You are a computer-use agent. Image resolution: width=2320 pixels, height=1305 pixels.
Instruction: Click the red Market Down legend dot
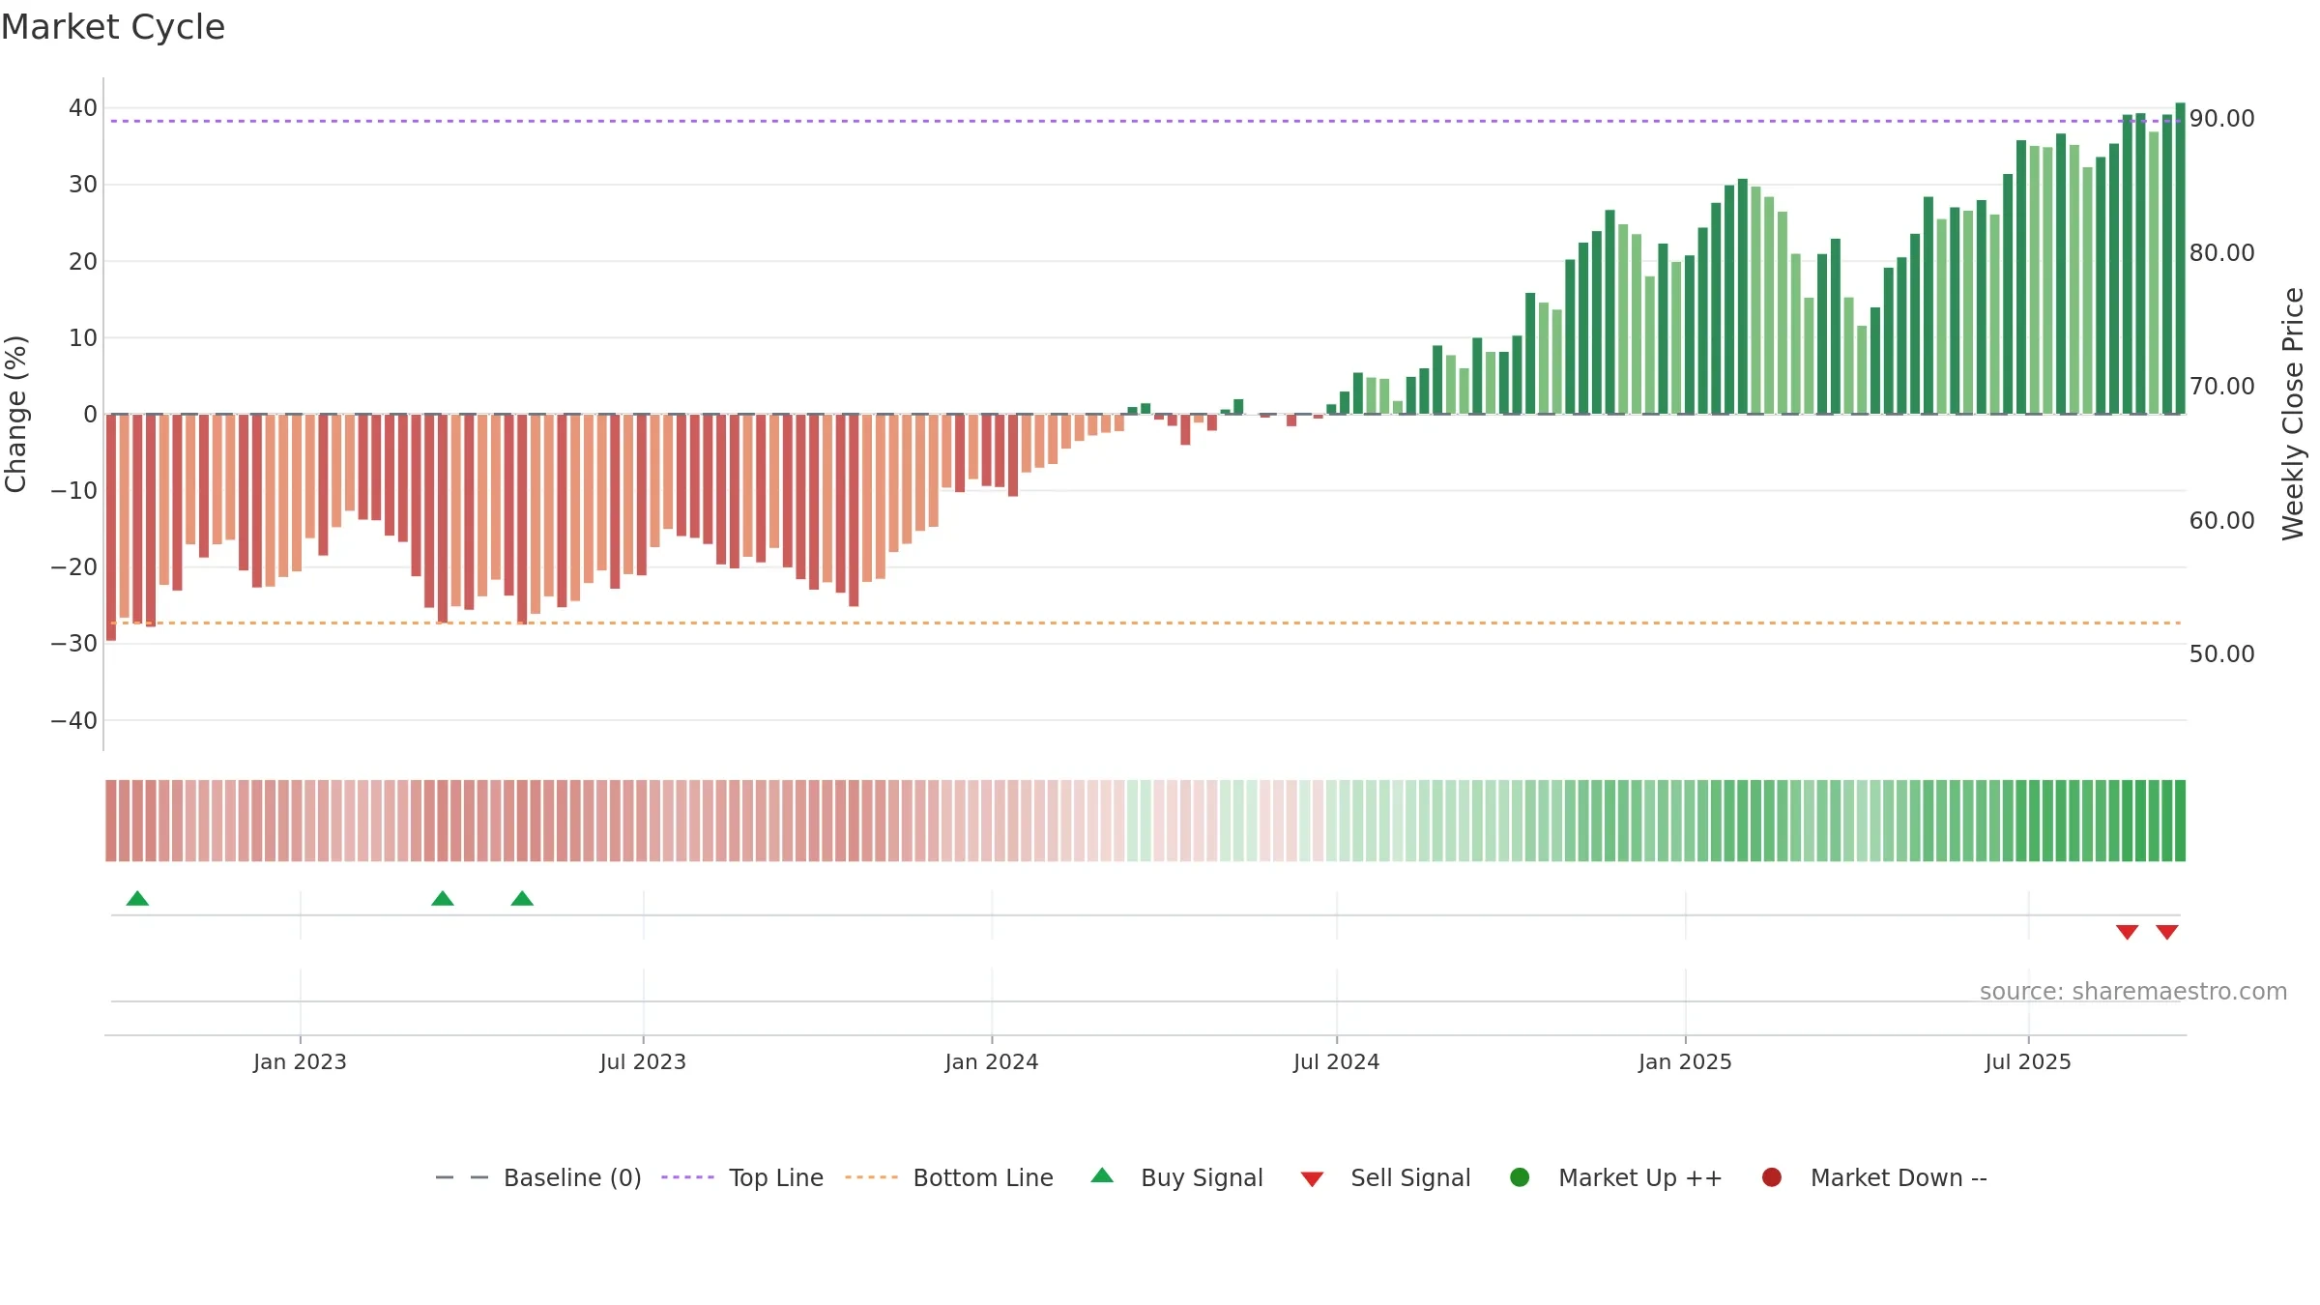tap(1772, 1177)
